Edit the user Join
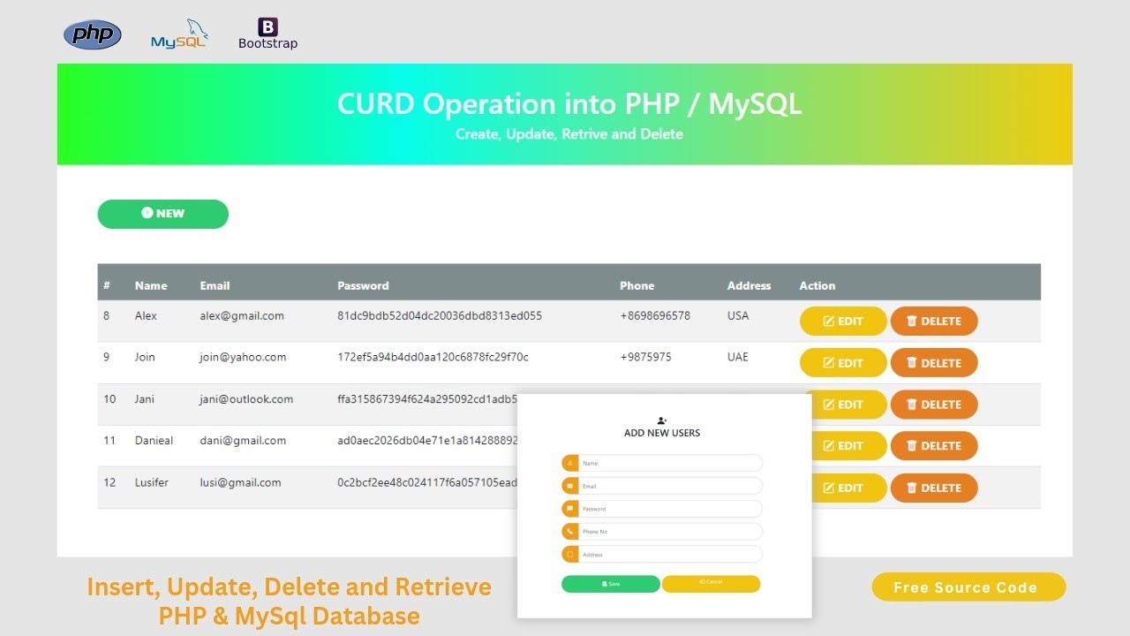This screenshot has width=1130, height=636. (843, 363)
